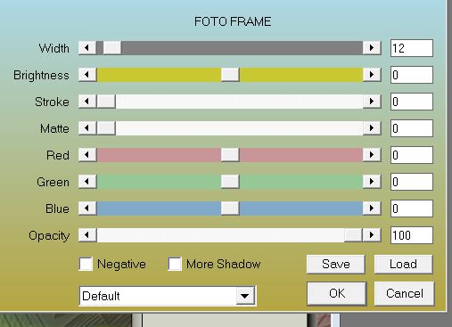Click the Blue slider left arrow

[87, 208]
